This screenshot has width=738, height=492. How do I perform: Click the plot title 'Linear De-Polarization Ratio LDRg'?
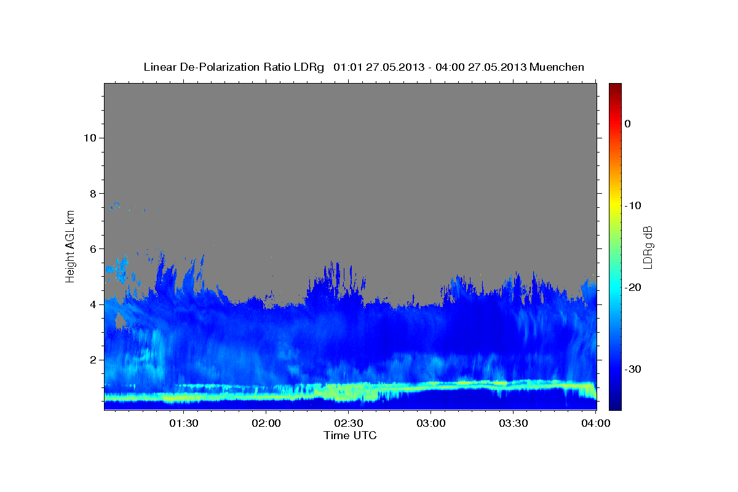pyautogui.click(x=234, y=67)
